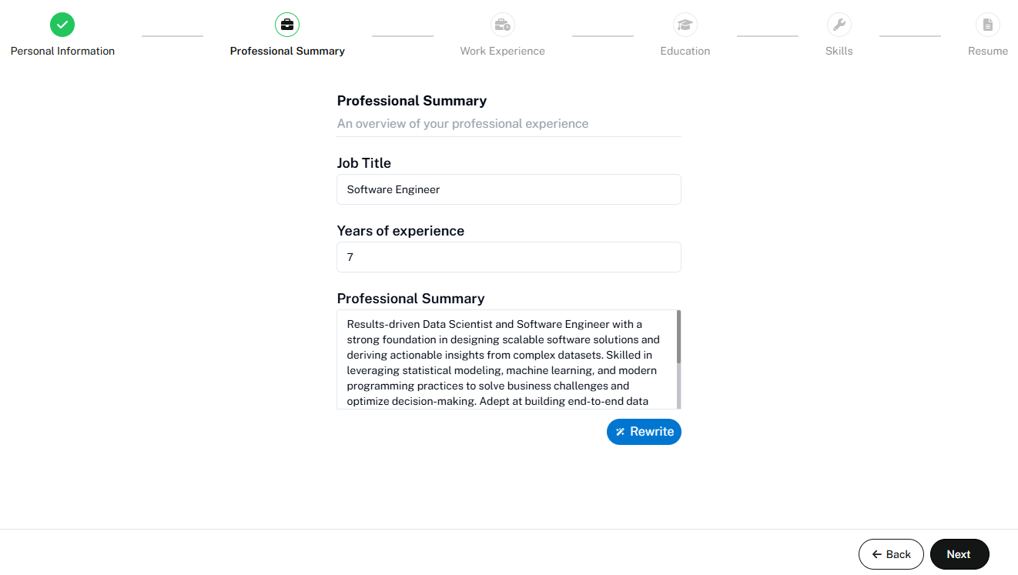Click the graduation cap Education icon

click(x=685, y=25)
